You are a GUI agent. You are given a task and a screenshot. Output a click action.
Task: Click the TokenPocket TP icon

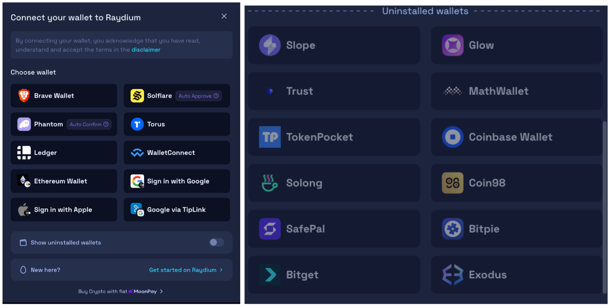[x=270, y=137]
